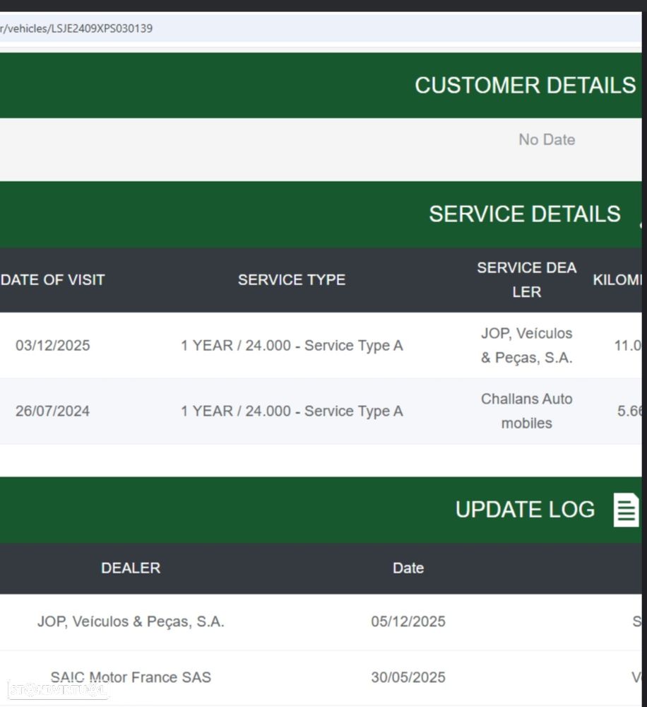Select the 26/07/2024 visit date cell
The image size is (647, 707).
coord(53,411)
